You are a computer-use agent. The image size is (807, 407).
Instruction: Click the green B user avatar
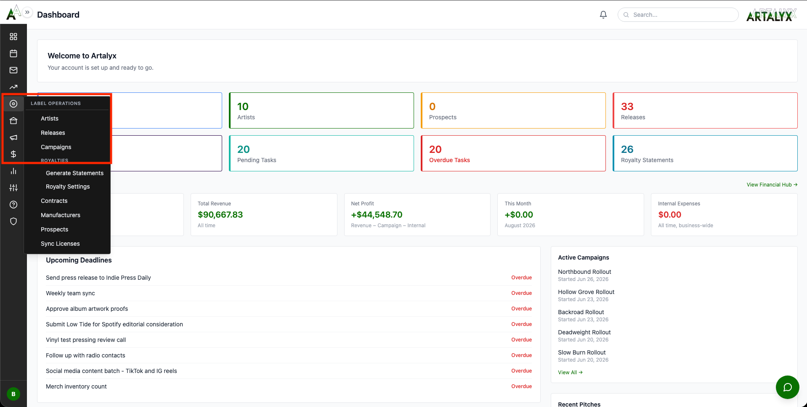13,394
